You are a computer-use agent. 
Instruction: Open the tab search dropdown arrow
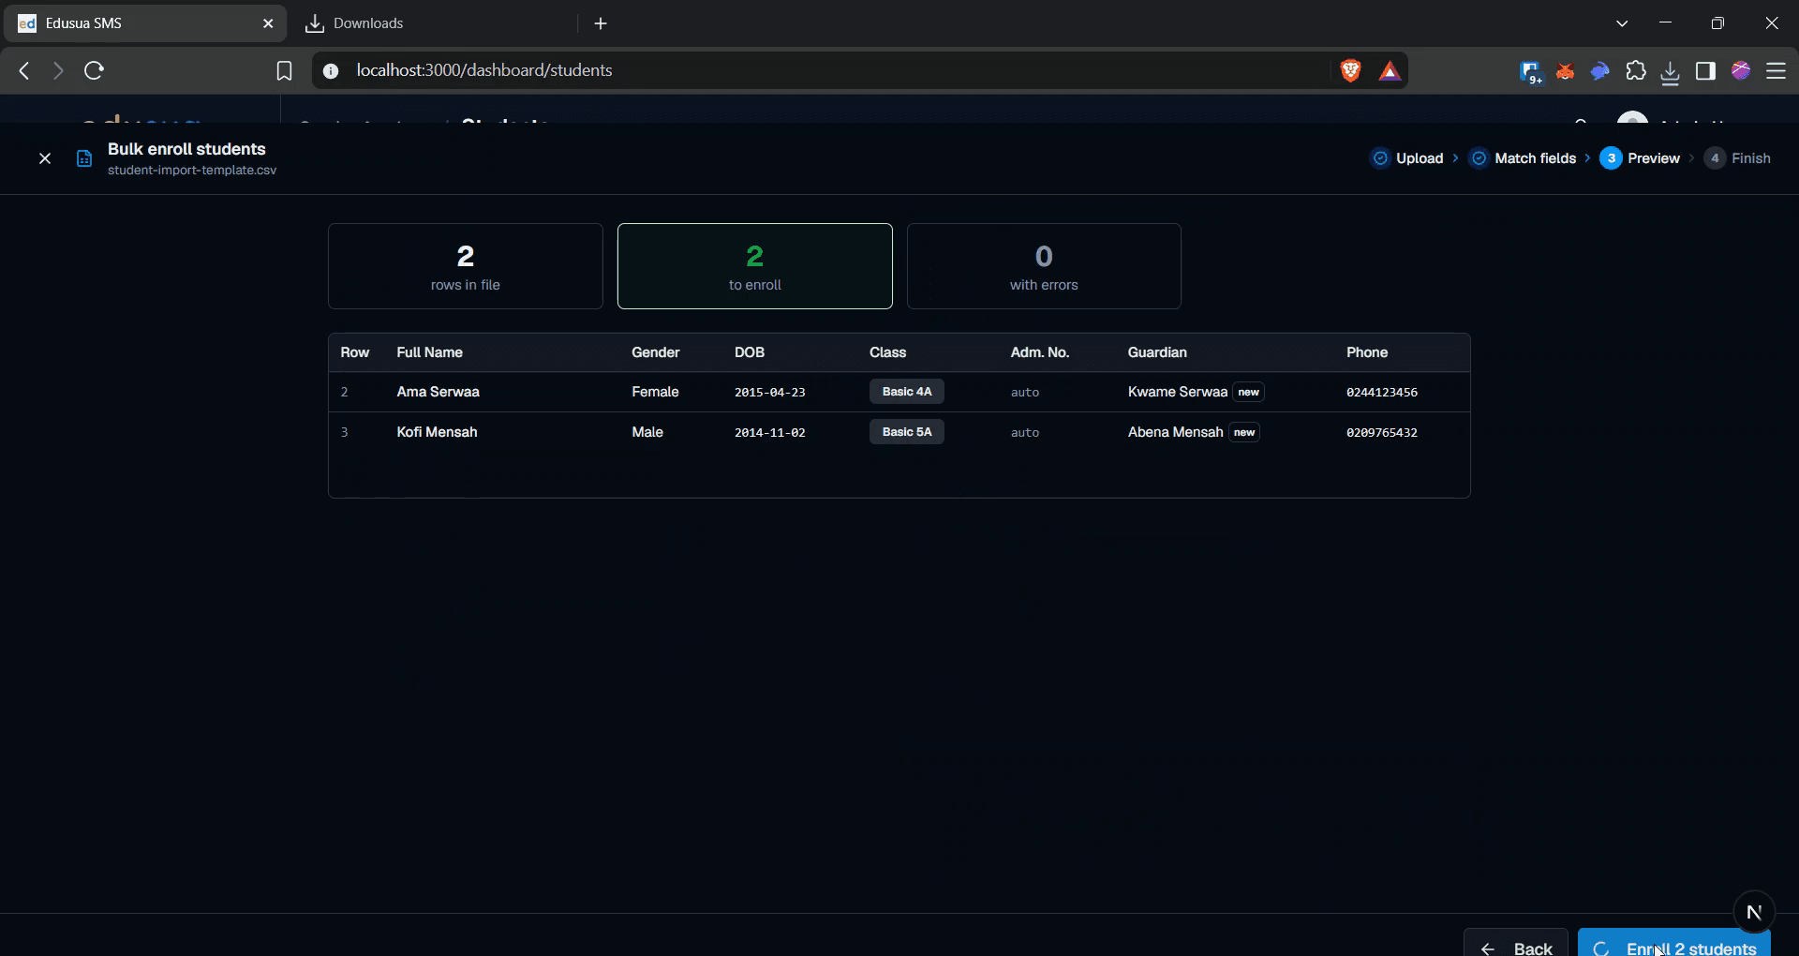click(x=1622, y=23)
